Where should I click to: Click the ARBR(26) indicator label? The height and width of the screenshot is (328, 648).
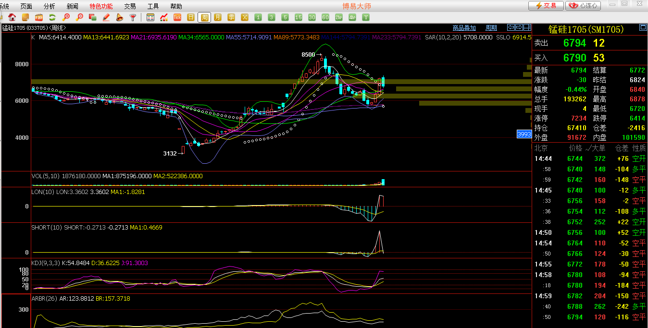click(45, 298)
